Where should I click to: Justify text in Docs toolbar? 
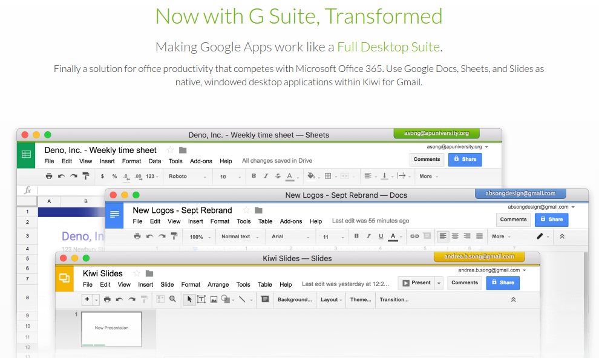(x=479, y=236)
